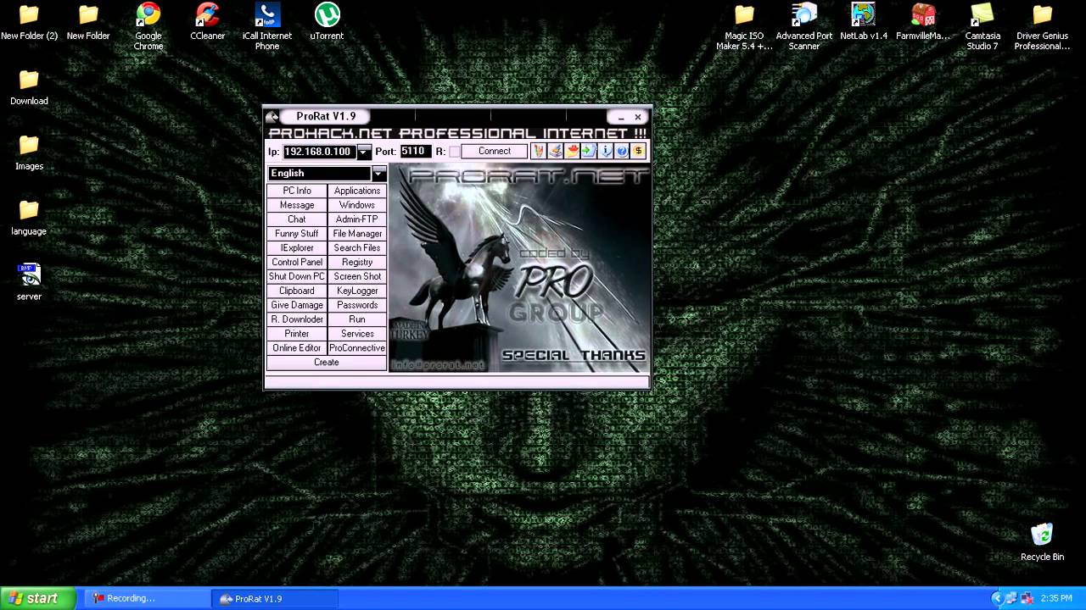Click the paintbrush toolbar icon in ProRat

pyautogui.click(x=555, y=152)
